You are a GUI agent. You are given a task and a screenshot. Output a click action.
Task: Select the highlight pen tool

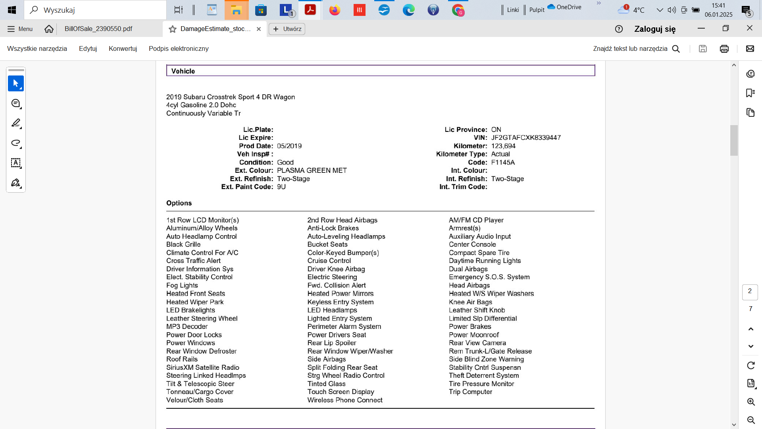click(x=16, y=123)
